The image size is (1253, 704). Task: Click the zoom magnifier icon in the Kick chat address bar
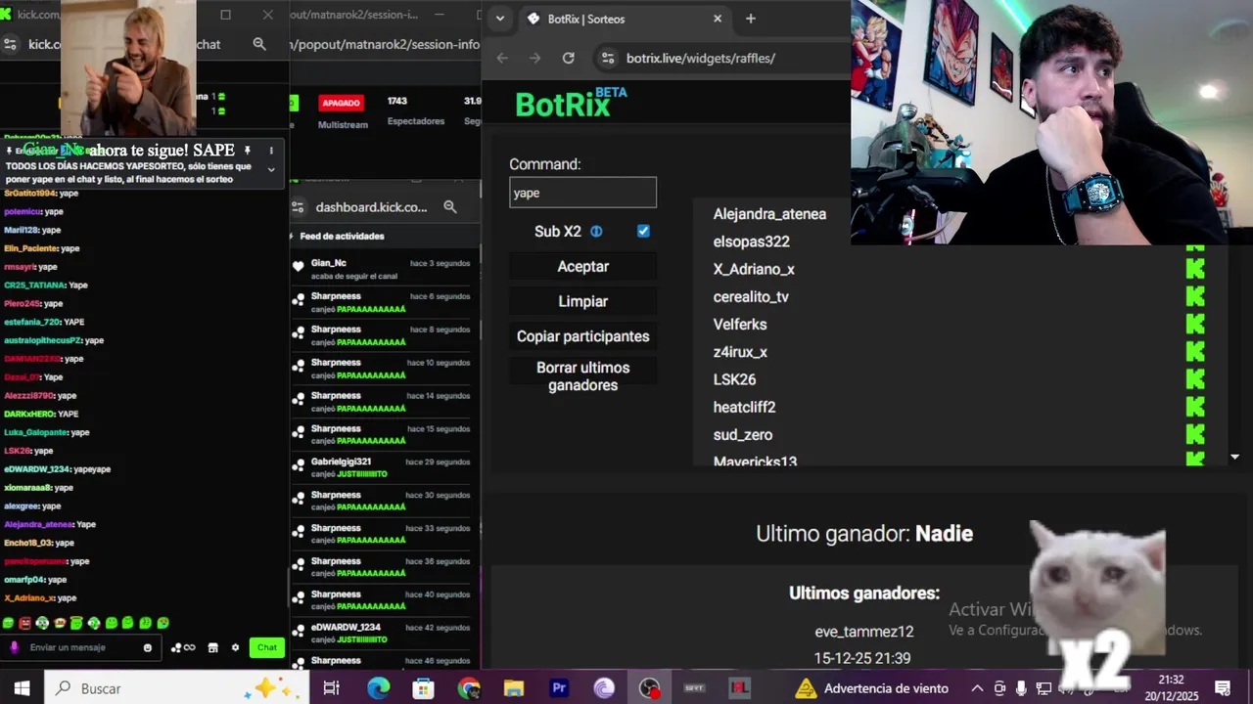[x=259, y=44]
